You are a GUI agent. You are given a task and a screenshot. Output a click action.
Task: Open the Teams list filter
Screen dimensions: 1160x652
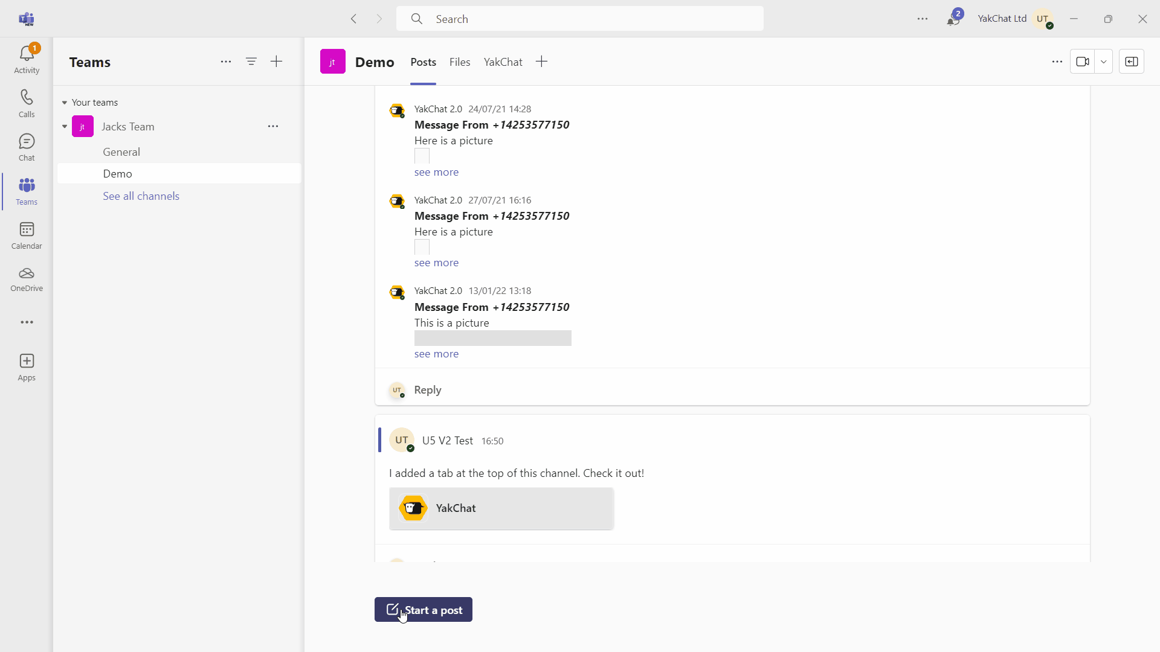tap(251, 62)
